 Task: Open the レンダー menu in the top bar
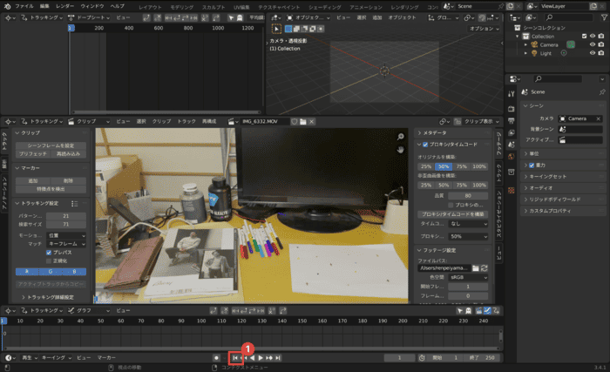[65, 6]
